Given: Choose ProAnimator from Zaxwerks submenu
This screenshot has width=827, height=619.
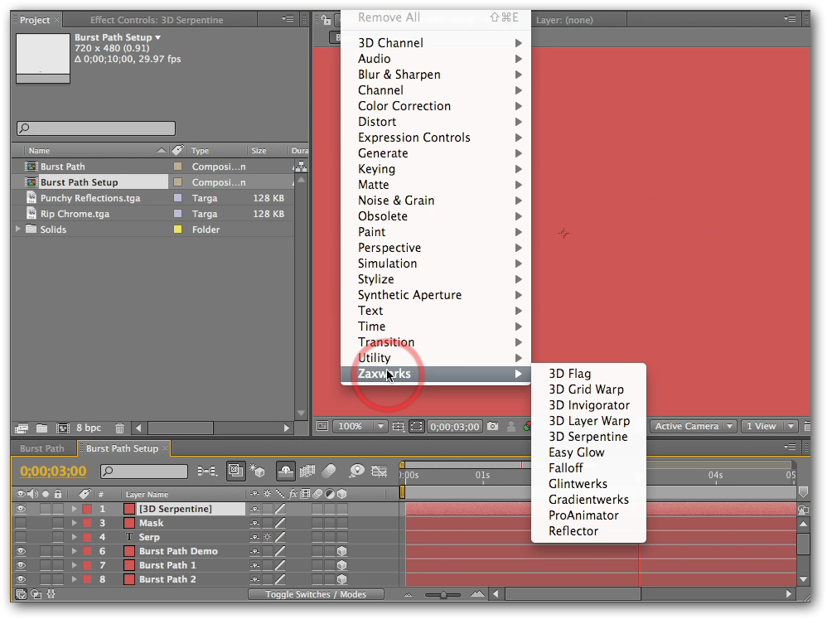Looking at the screenshot, I should pyautogui.click(x=588, y=515).
